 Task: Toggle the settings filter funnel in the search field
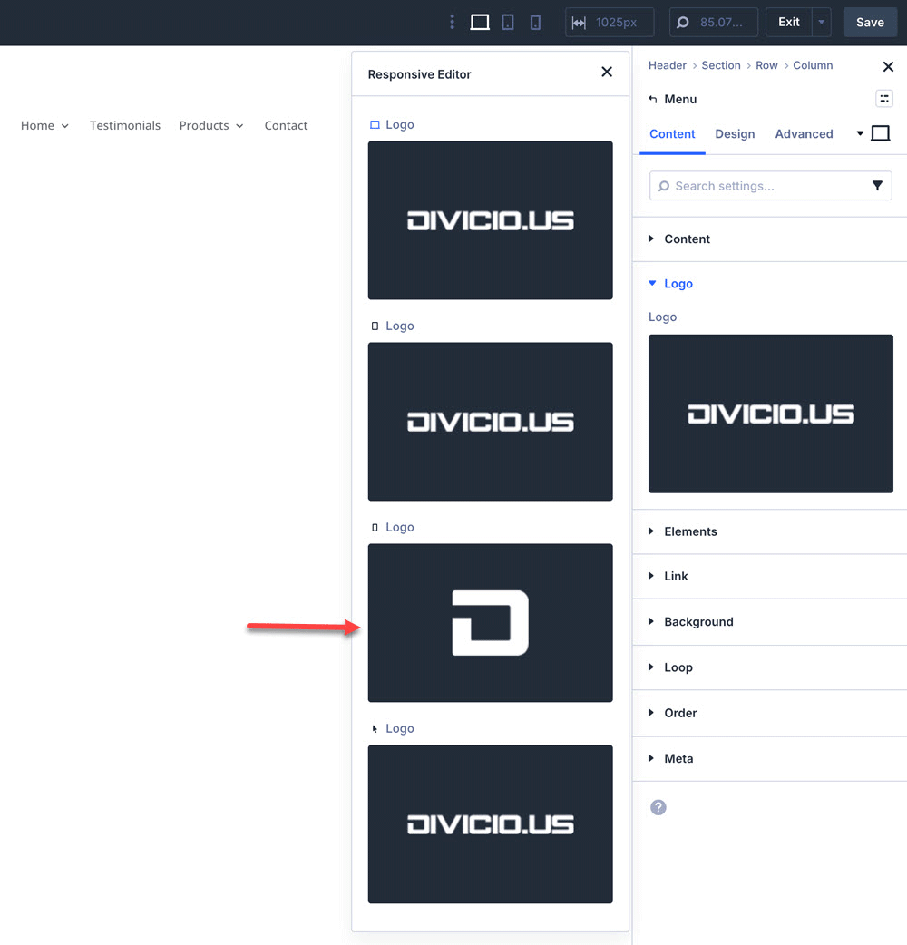[x=877, y=185]
